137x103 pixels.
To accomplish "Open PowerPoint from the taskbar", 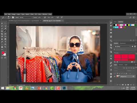I will (x=39, y=88).
